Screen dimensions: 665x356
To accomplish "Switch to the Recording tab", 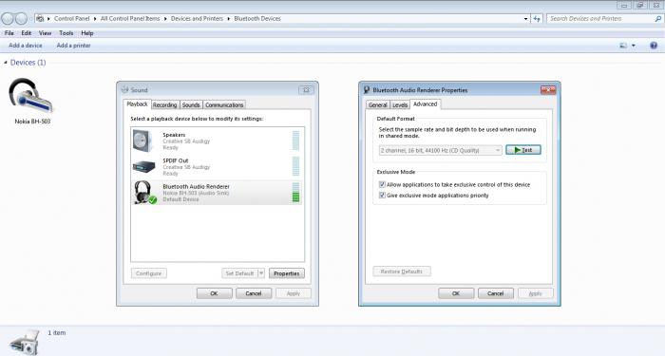I will 164,105.
